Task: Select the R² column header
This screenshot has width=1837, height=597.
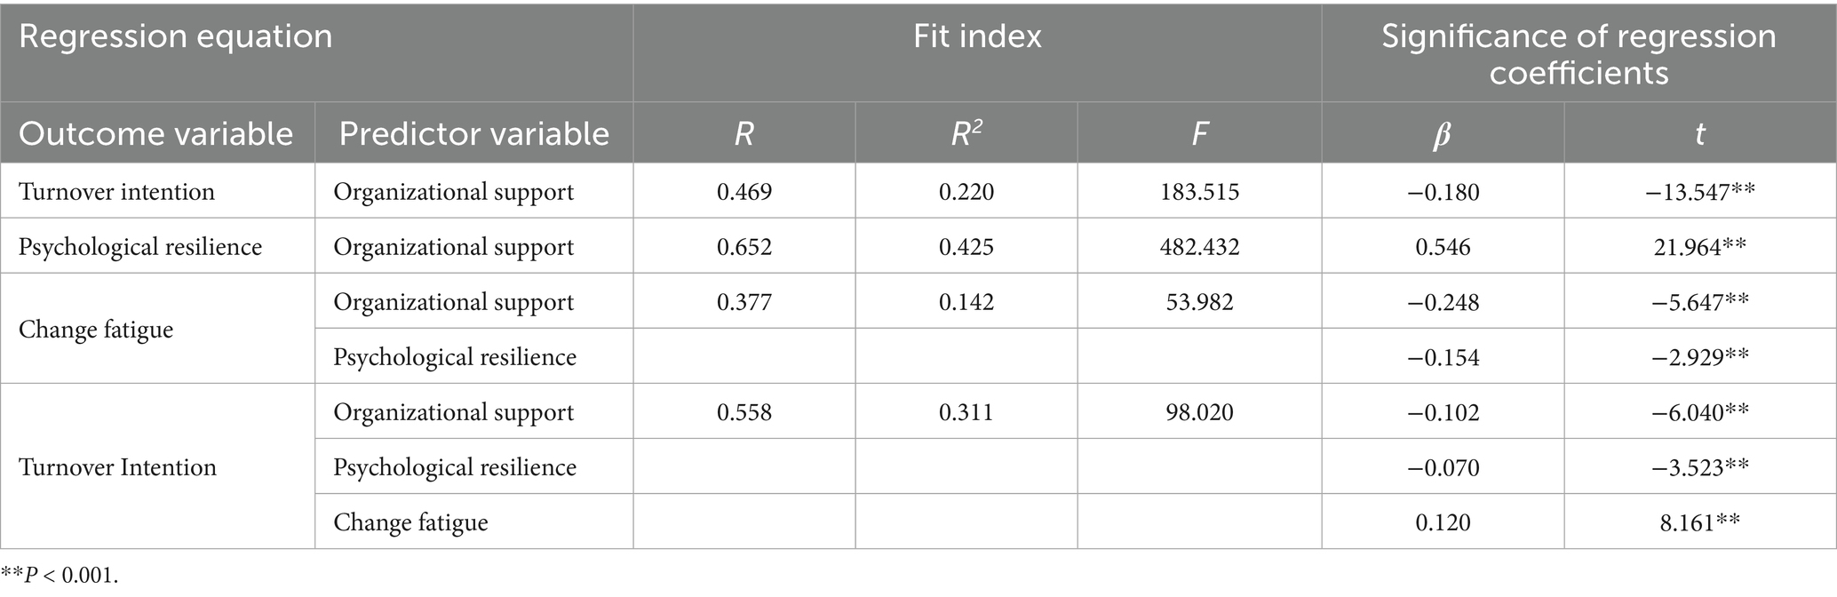Action: tap(966, 133)
